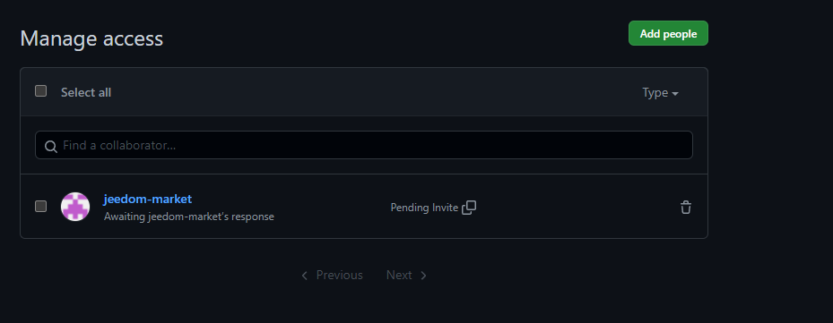Click the Pending Invite status text

click(x=424, y=208)
